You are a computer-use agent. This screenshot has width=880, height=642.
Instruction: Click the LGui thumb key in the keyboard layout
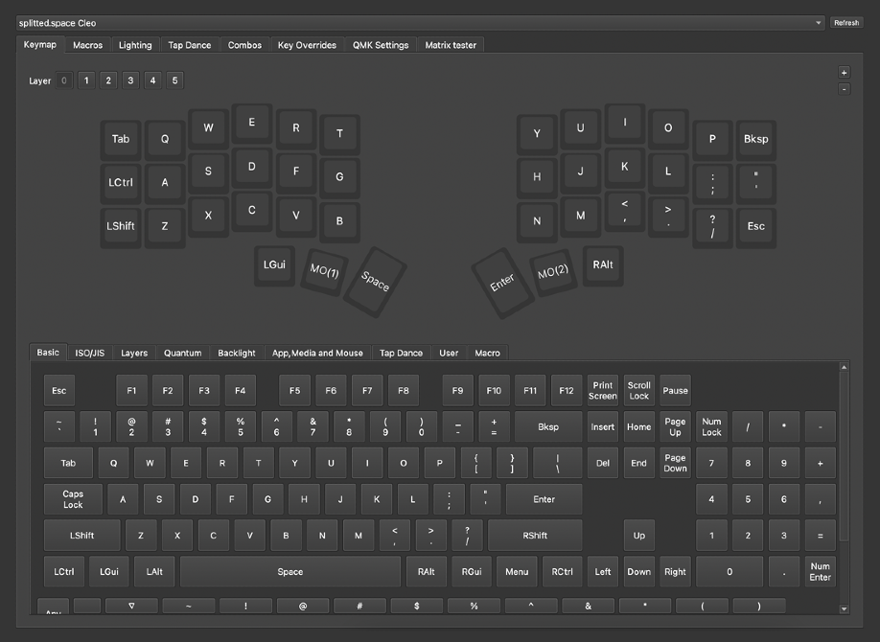275,265
